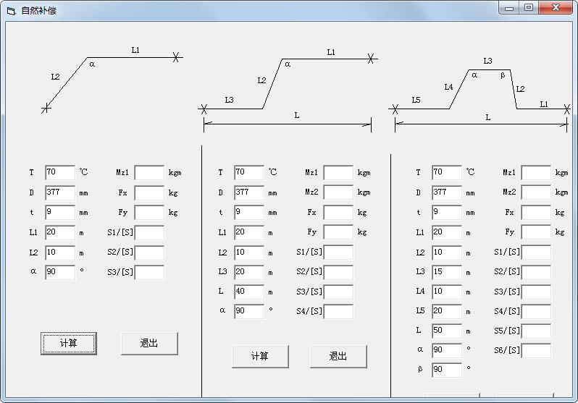
Task: Select the left panel's T temperature field
Action: coord(60,173)
